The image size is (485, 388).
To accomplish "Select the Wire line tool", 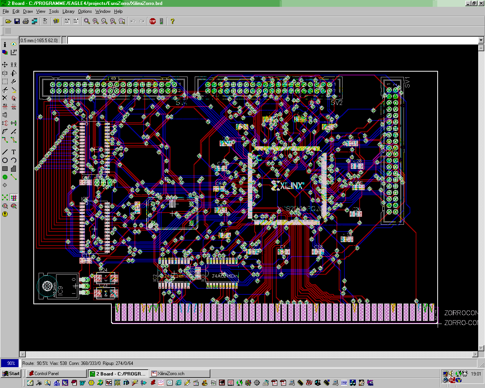I will click(5, 152).
